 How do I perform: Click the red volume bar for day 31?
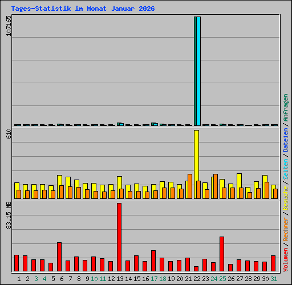(x=273, y=263)
